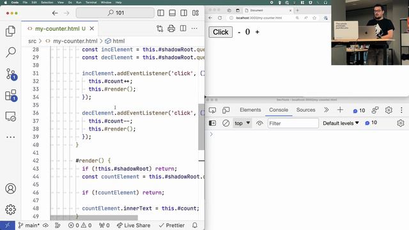Open the top JavaScript context dropdown

coord(242,123)
